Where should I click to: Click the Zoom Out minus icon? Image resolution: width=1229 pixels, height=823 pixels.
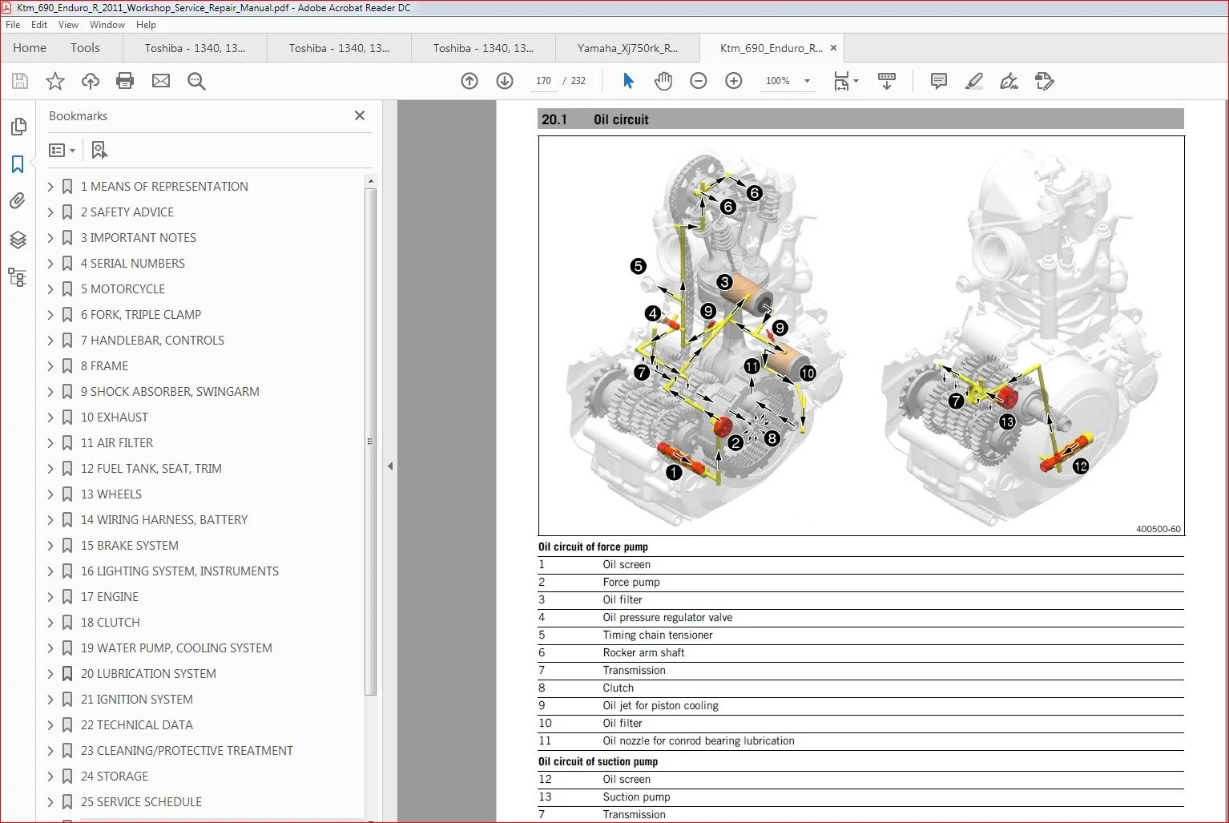tap(699, 81)
